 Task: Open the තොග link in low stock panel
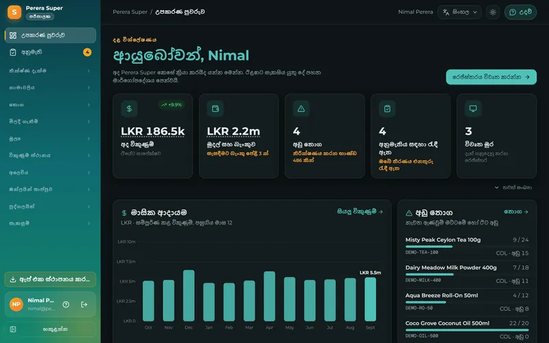tap(516, 211)
